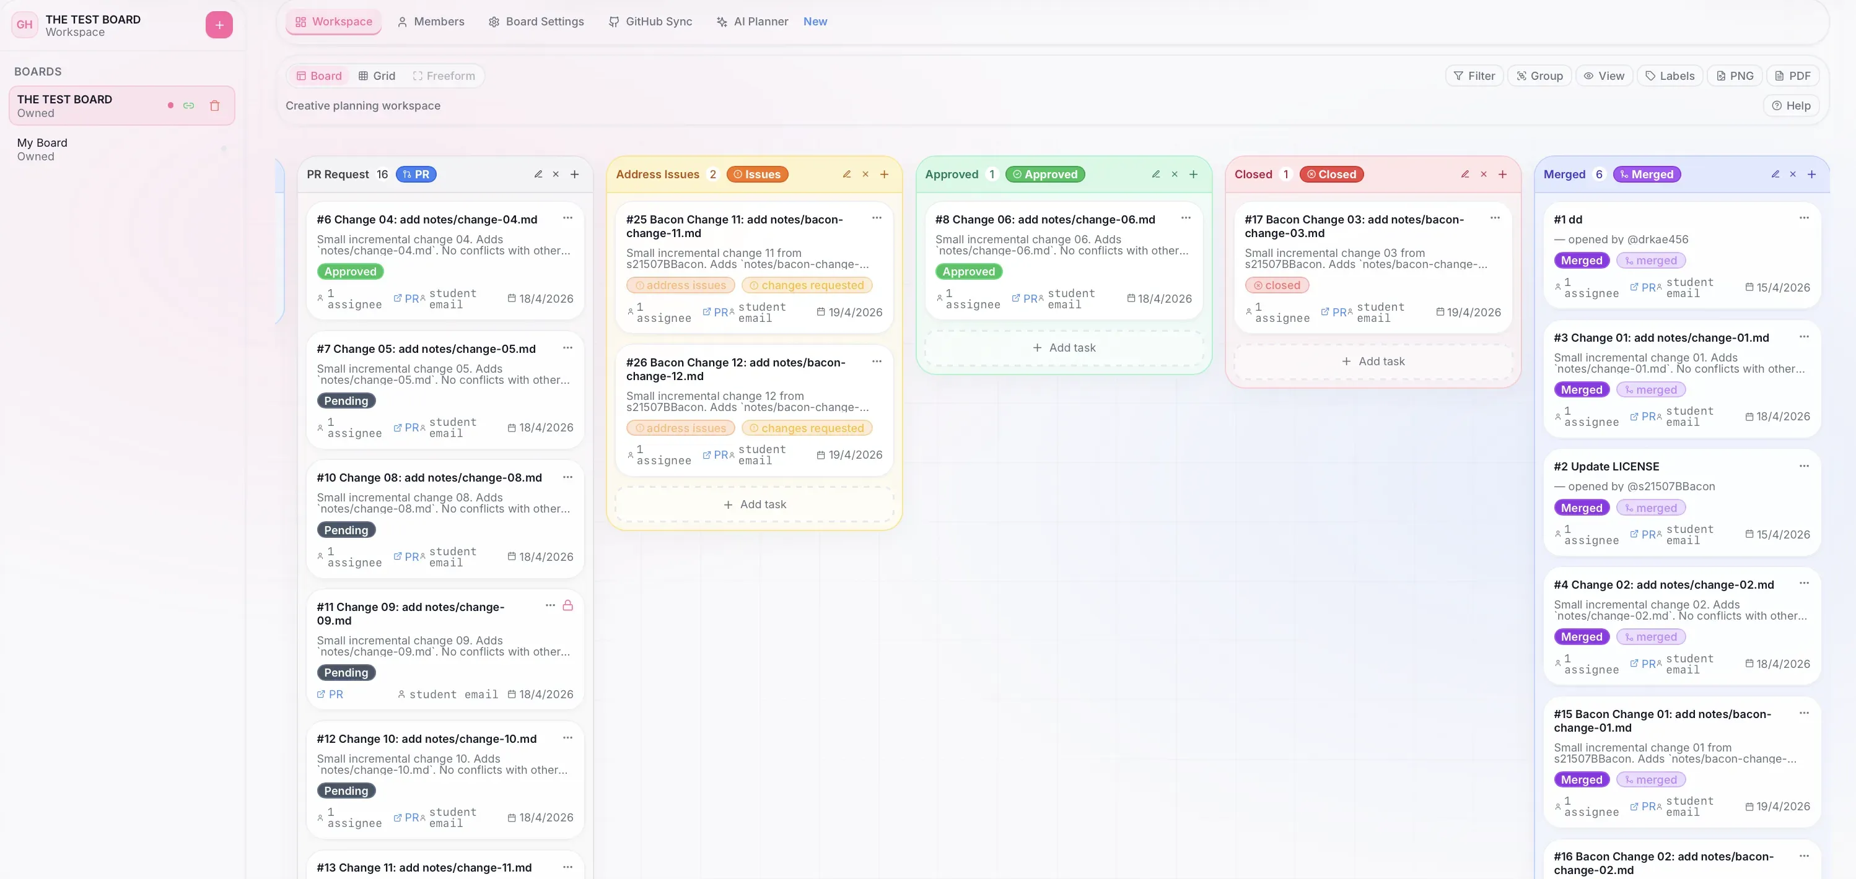Click the Group button
Screen dimensions: 1856x879
pos(1539,76)
